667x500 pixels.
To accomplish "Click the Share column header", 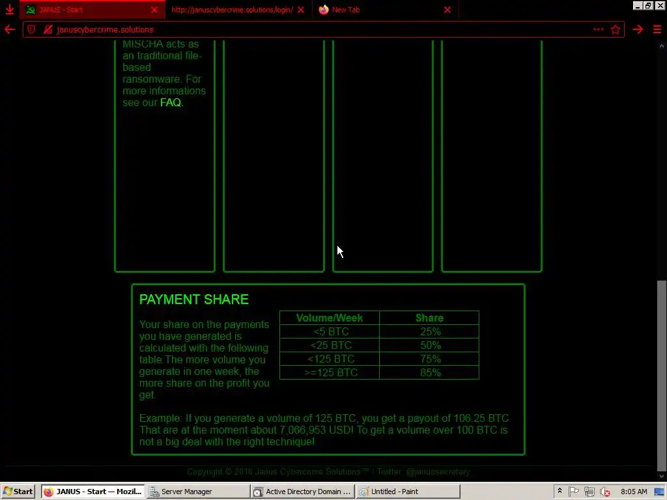I will (x=429, y=318).
